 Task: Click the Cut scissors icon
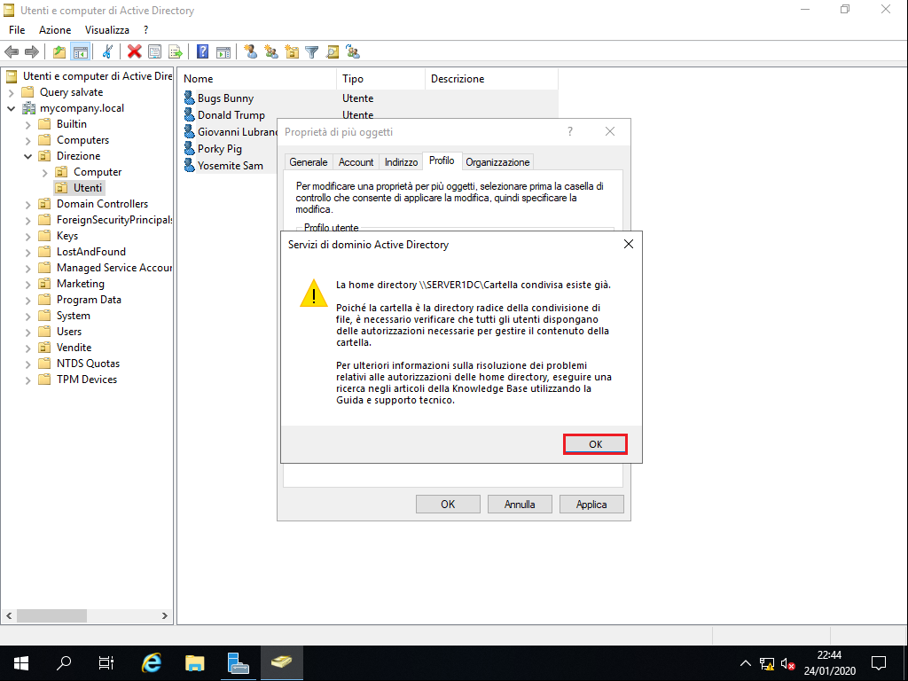tap(107, 52)
